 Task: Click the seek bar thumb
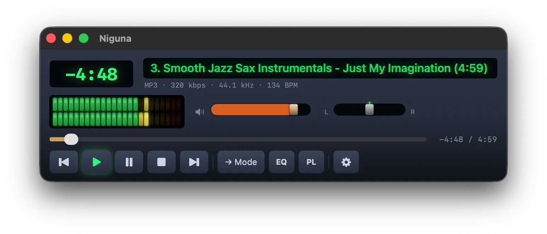pyautogui.click(x=71, y=139)
